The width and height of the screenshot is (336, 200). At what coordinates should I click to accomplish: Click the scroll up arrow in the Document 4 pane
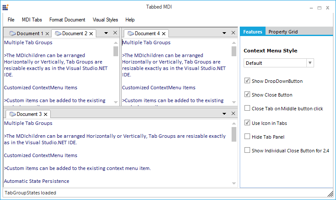234,42
